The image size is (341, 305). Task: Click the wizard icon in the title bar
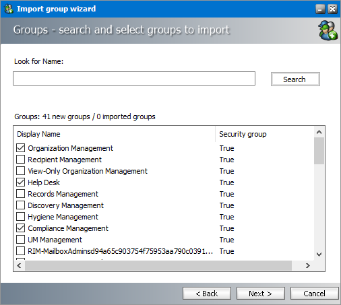(x=9, y=9)
